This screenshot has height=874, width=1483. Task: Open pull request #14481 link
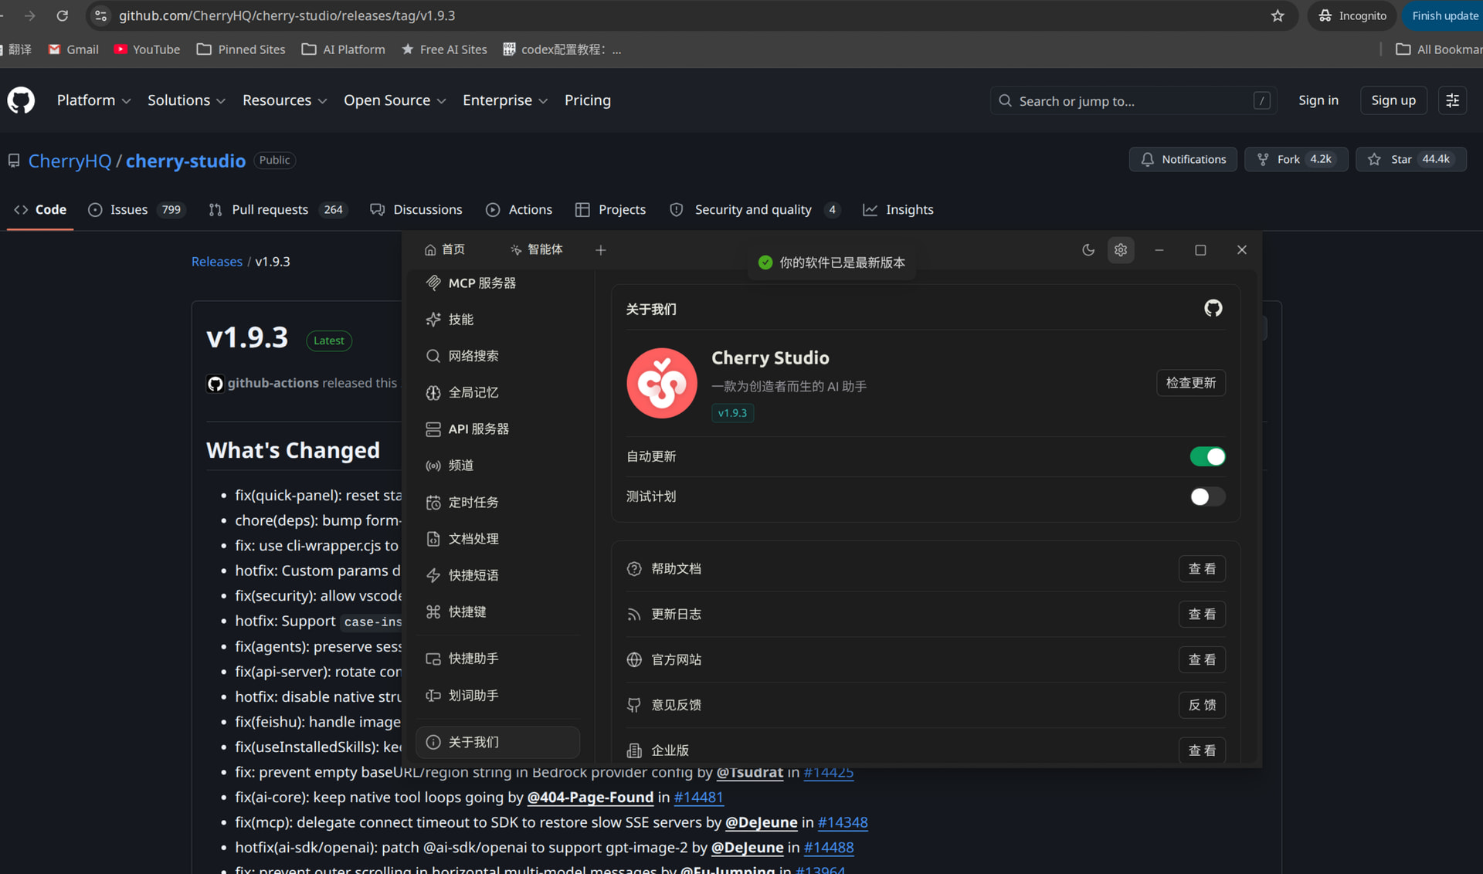click(x=698, y=797)
